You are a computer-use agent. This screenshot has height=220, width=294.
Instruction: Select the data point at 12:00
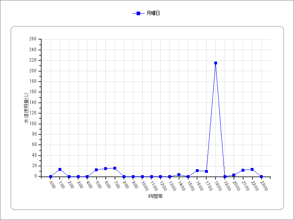click(161, 176)
